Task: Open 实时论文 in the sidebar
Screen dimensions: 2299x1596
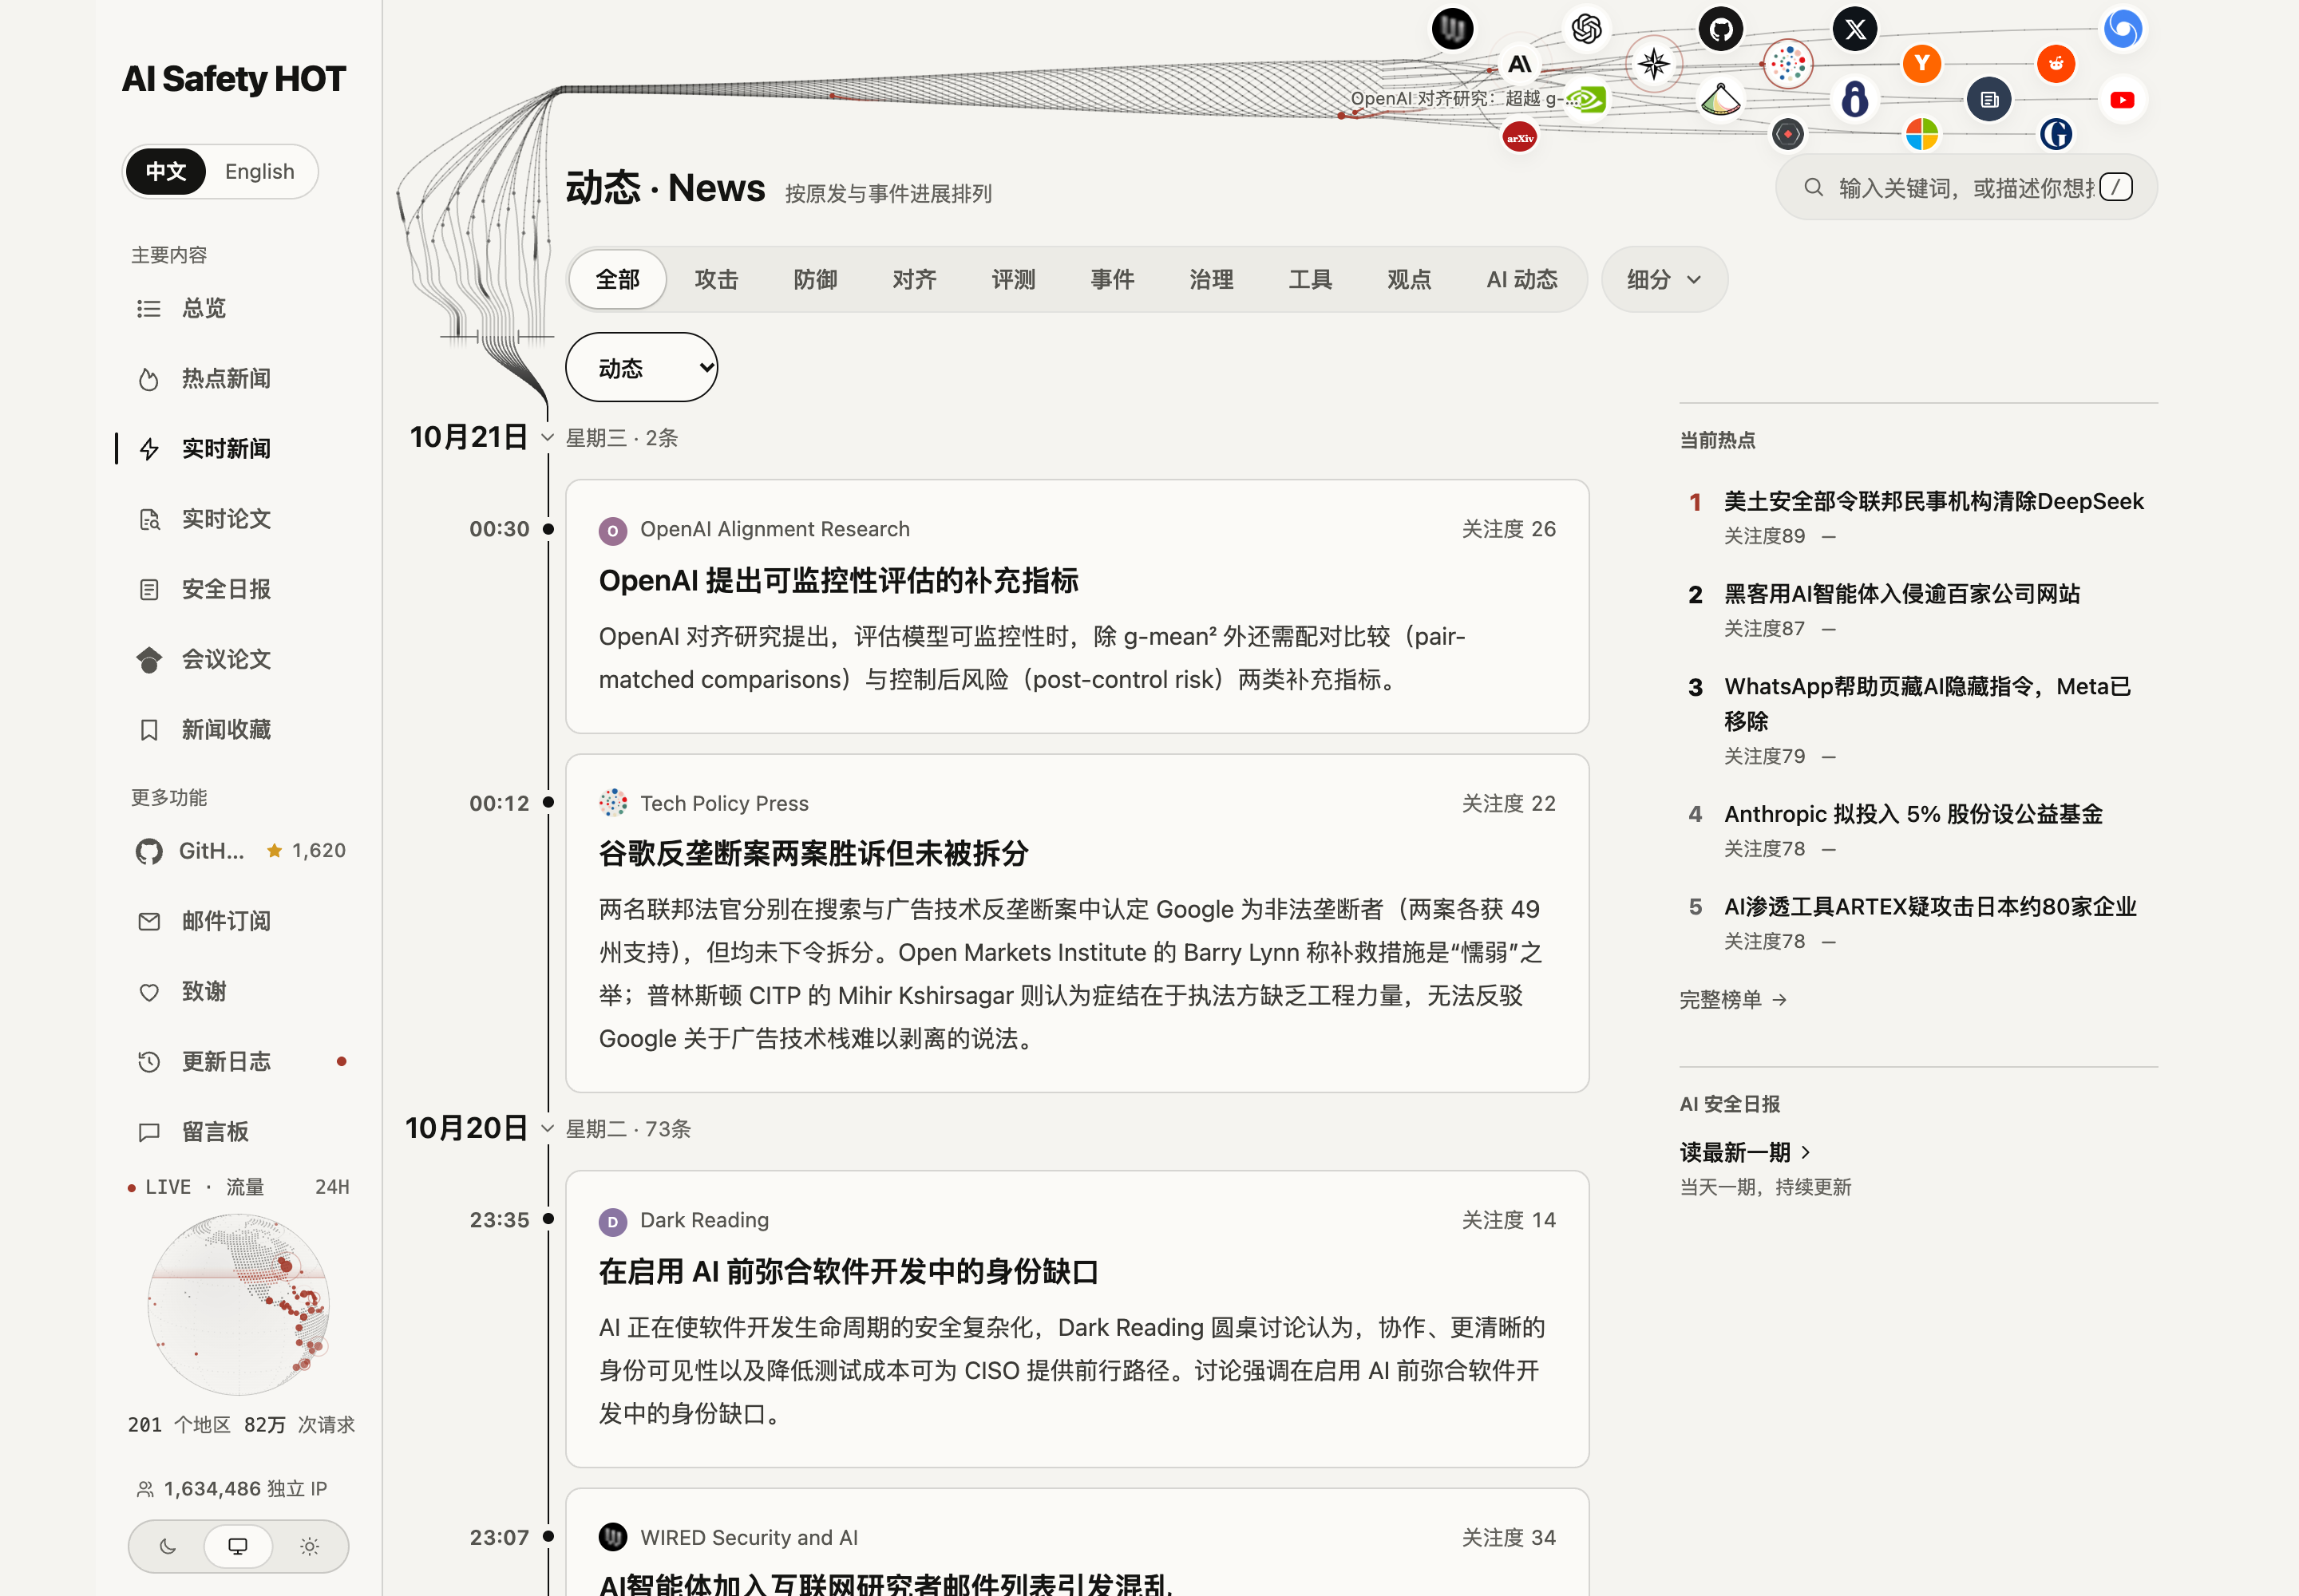Action: pos(238,519)
